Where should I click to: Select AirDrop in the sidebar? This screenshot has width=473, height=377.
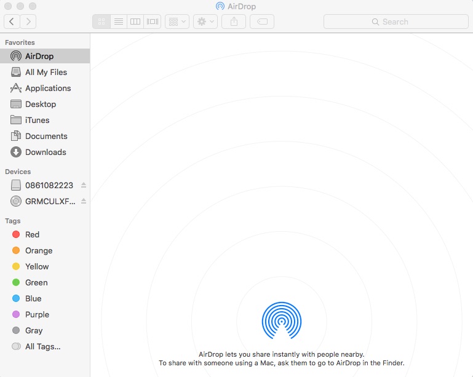click(x=45, y=56)
